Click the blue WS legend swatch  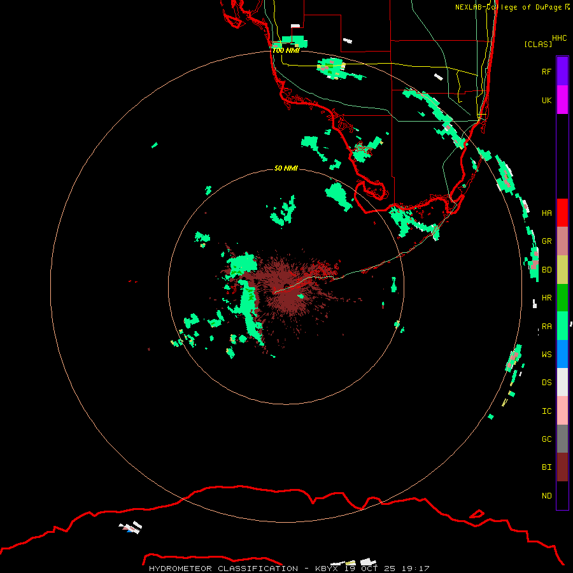pos(562,354)
